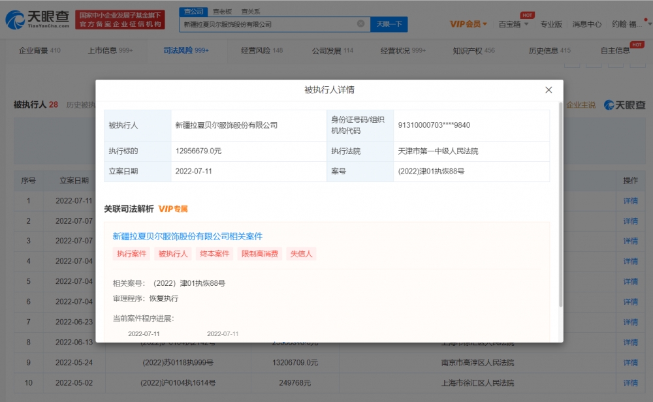Click the VIP专属 label
Viewport: 653px width, 402px height.
pos(173,209)
